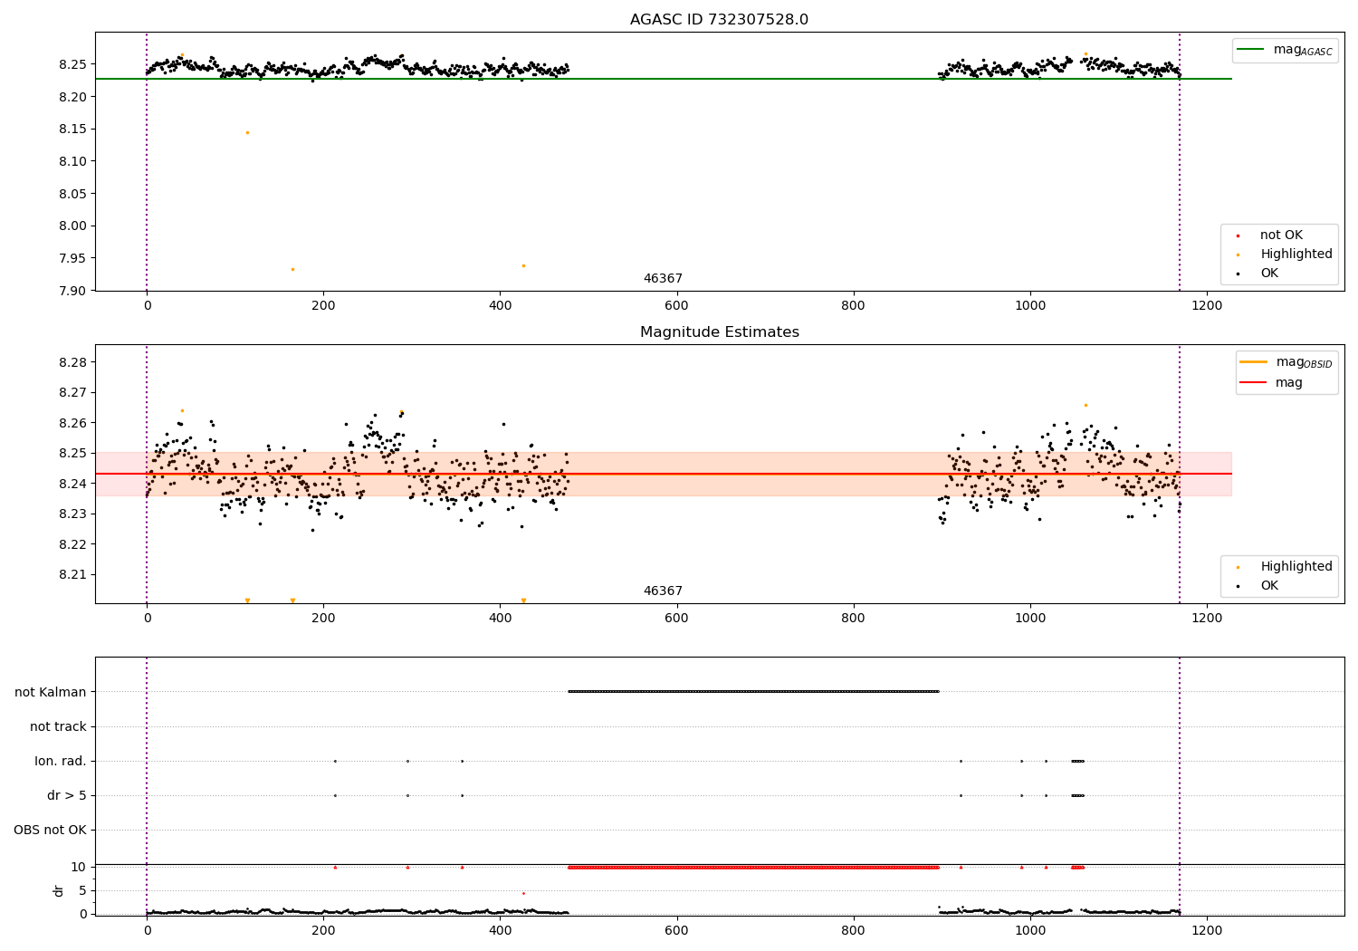Screen dimensions: 1358x951
Task: Click the 'not OK' legend entry in top plot
Action: [x=1270, y=235]
